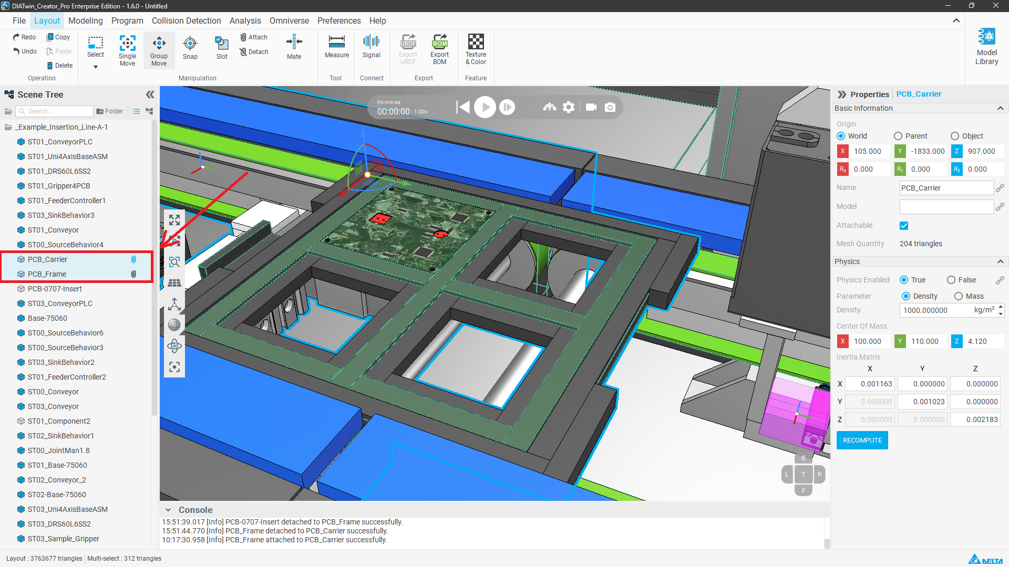Select PCB-0707-Insert in scene tree
This screenshot has height=567, width=1009.
point(55,289)
